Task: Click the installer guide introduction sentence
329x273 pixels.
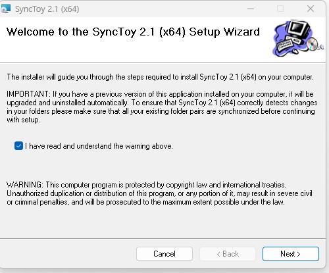Action: click(x=160, y=77)
